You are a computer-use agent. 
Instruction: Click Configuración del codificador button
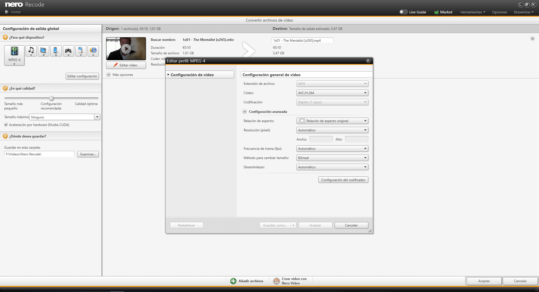click(x=343, y=180)
